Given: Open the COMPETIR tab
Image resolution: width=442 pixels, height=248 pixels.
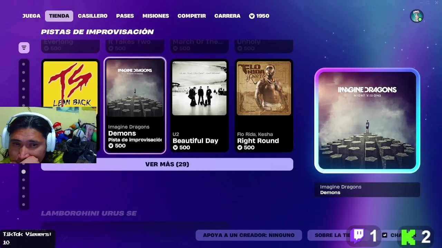Looking at the screenshot, I should click(x=192, y=16).
